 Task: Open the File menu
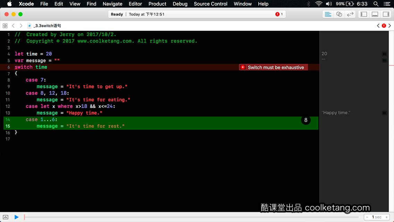44,4
